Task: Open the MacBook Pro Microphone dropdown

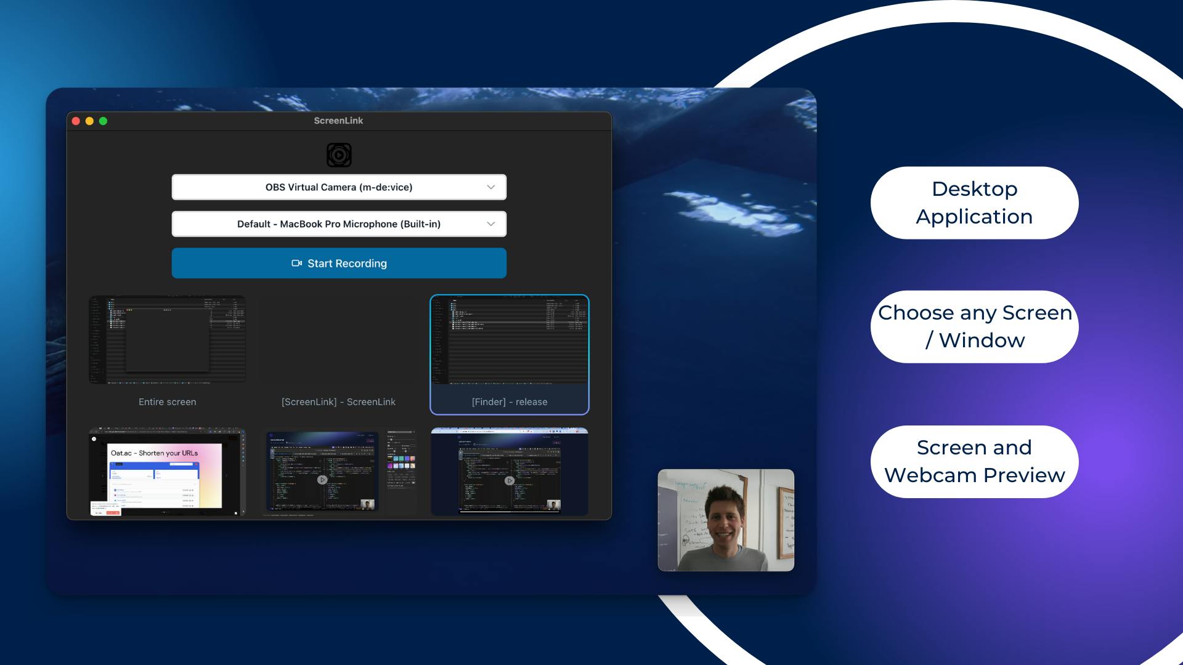Action: point(339,224)
